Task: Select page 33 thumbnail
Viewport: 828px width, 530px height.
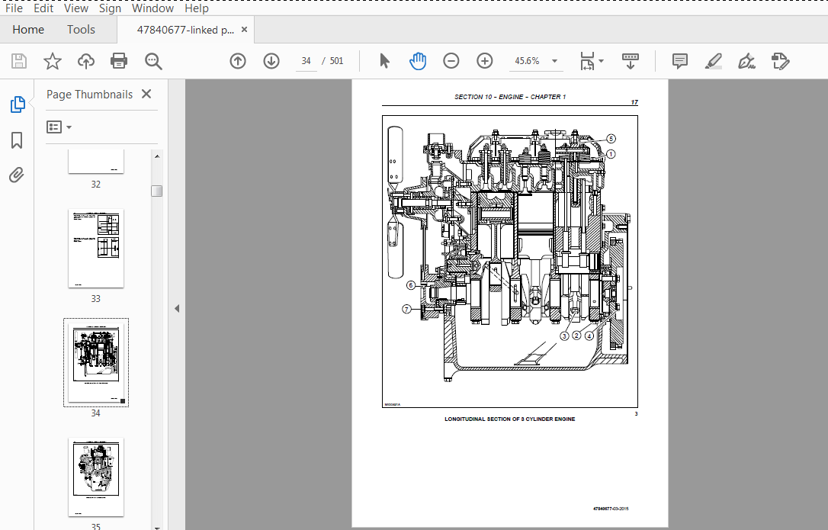Action: click(96, 249)
